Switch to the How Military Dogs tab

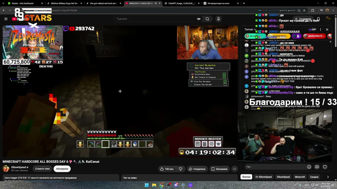pos(65,3)
